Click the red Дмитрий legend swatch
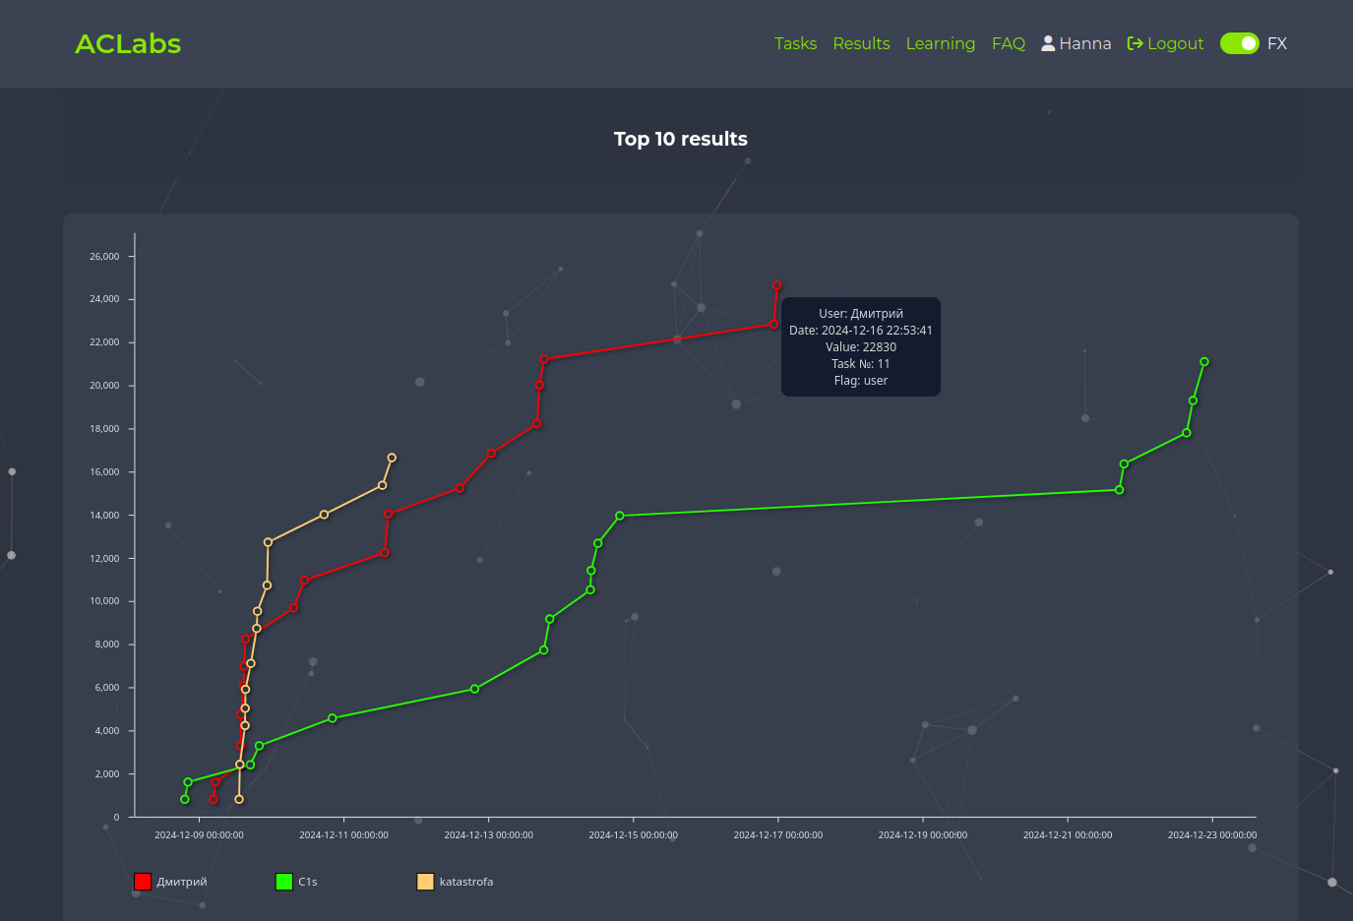The image size is (1353, 921). (x=143, y=882)
